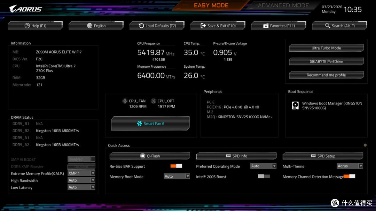Open Favorites (F11)

click(x=279, y=26)
